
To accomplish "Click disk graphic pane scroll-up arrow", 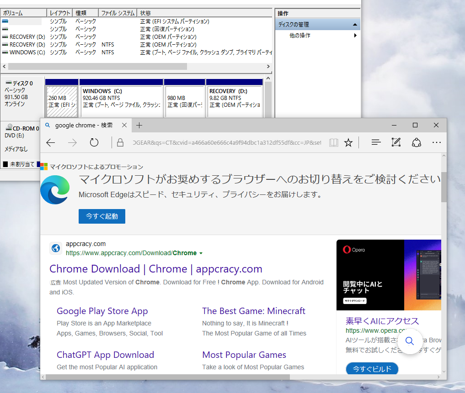I will pos(268,79).
